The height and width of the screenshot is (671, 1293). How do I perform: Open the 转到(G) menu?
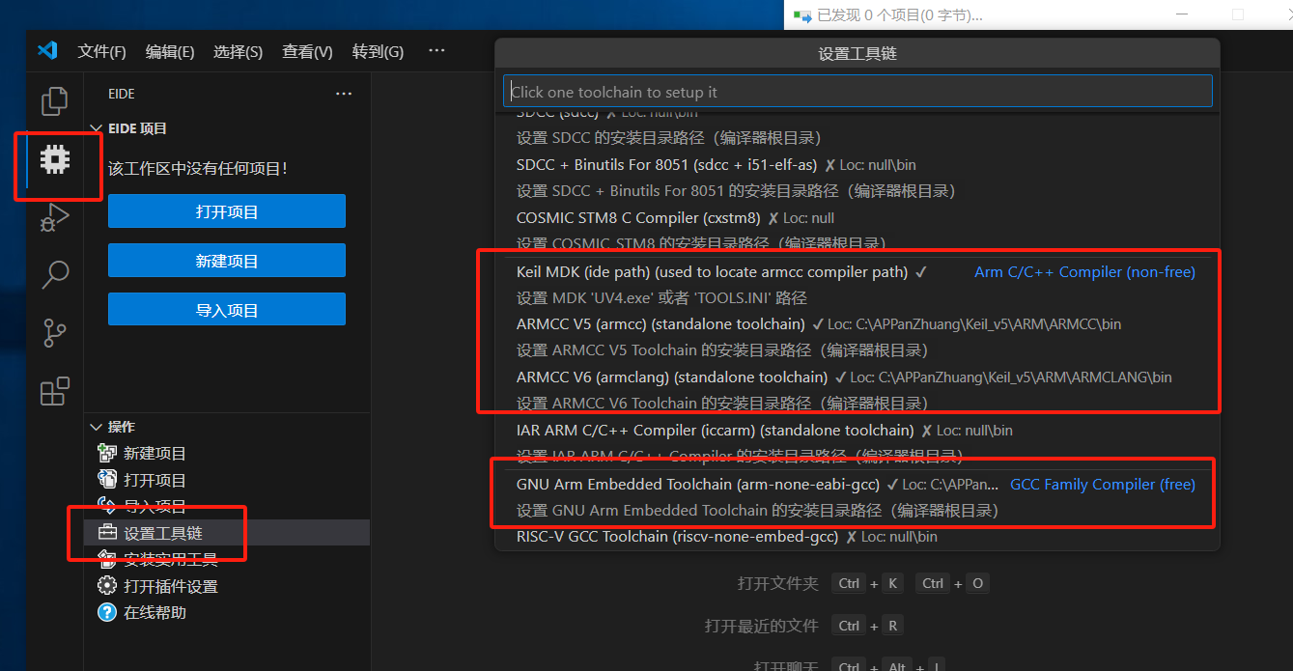378,51
